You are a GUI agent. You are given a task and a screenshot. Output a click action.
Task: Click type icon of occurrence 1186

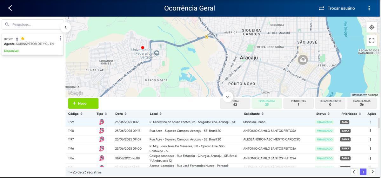click(x=102, y=158)
